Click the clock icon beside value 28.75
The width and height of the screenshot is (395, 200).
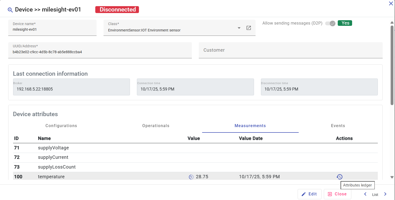191,177
